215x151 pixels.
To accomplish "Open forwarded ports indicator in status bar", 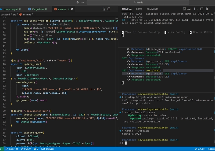I will (36, 149).
